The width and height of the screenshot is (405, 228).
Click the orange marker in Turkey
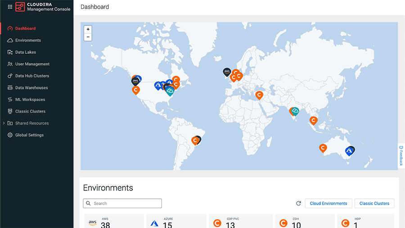pyautogui.click(x=259, y=95)
